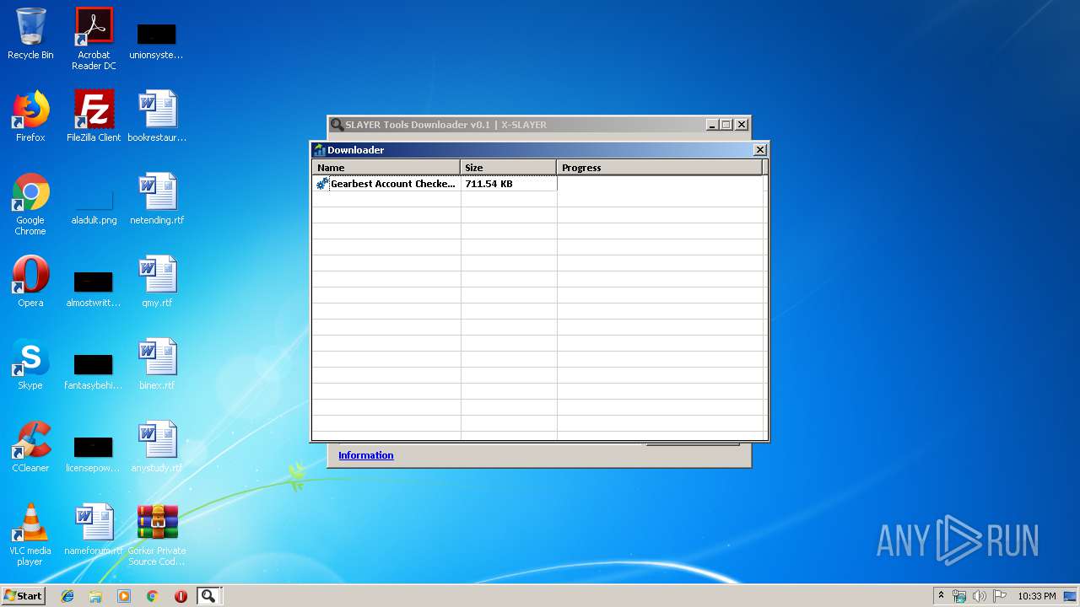Click the taskbar clock 10:33 PM

1036,596
